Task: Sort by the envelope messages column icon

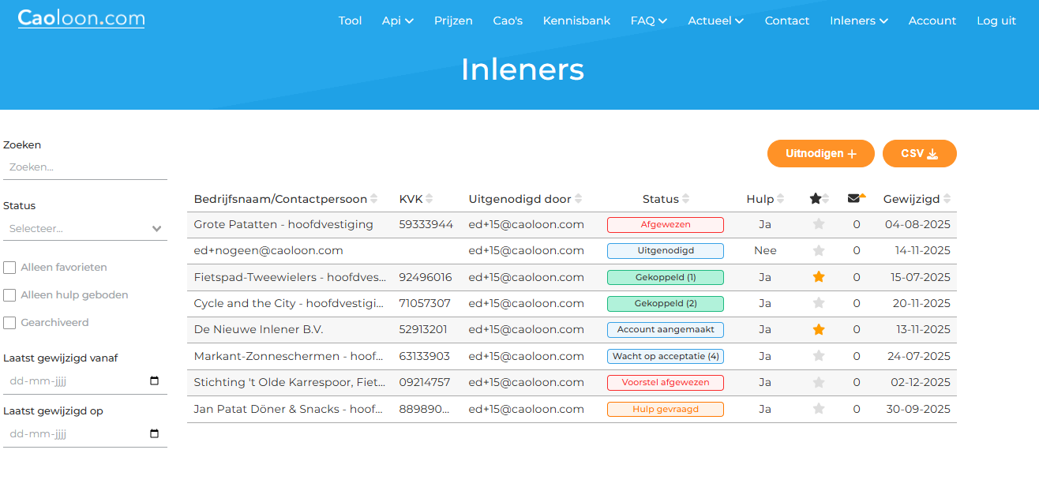Action: pos(856,199)
